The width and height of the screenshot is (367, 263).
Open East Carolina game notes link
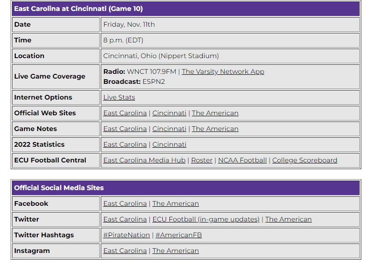(x=125, y=129)
